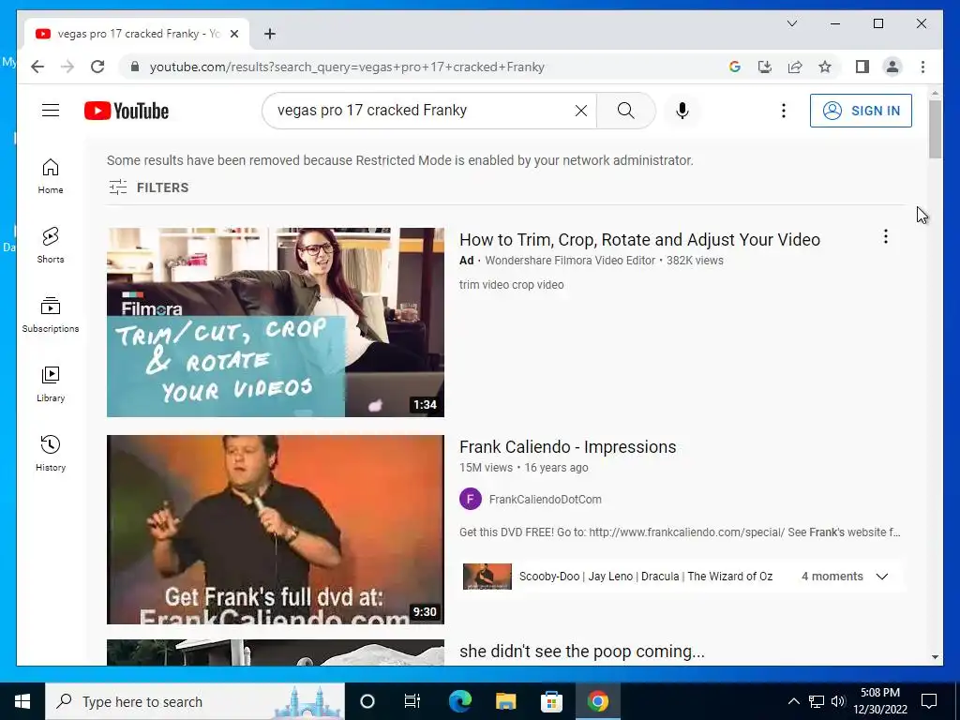
Task: Play the Frank Caliendo video thumbnail
Action: tap(276, 530)
